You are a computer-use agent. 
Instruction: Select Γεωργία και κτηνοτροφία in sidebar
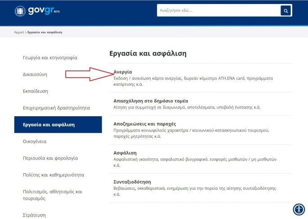point(50,57)
